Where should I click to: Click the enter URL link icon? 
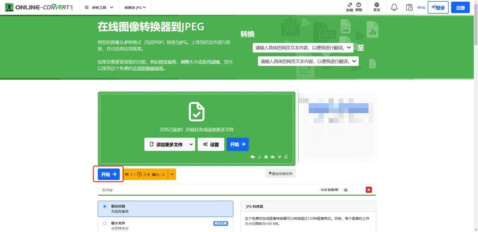pyautogui.click(x=259, y=157)
